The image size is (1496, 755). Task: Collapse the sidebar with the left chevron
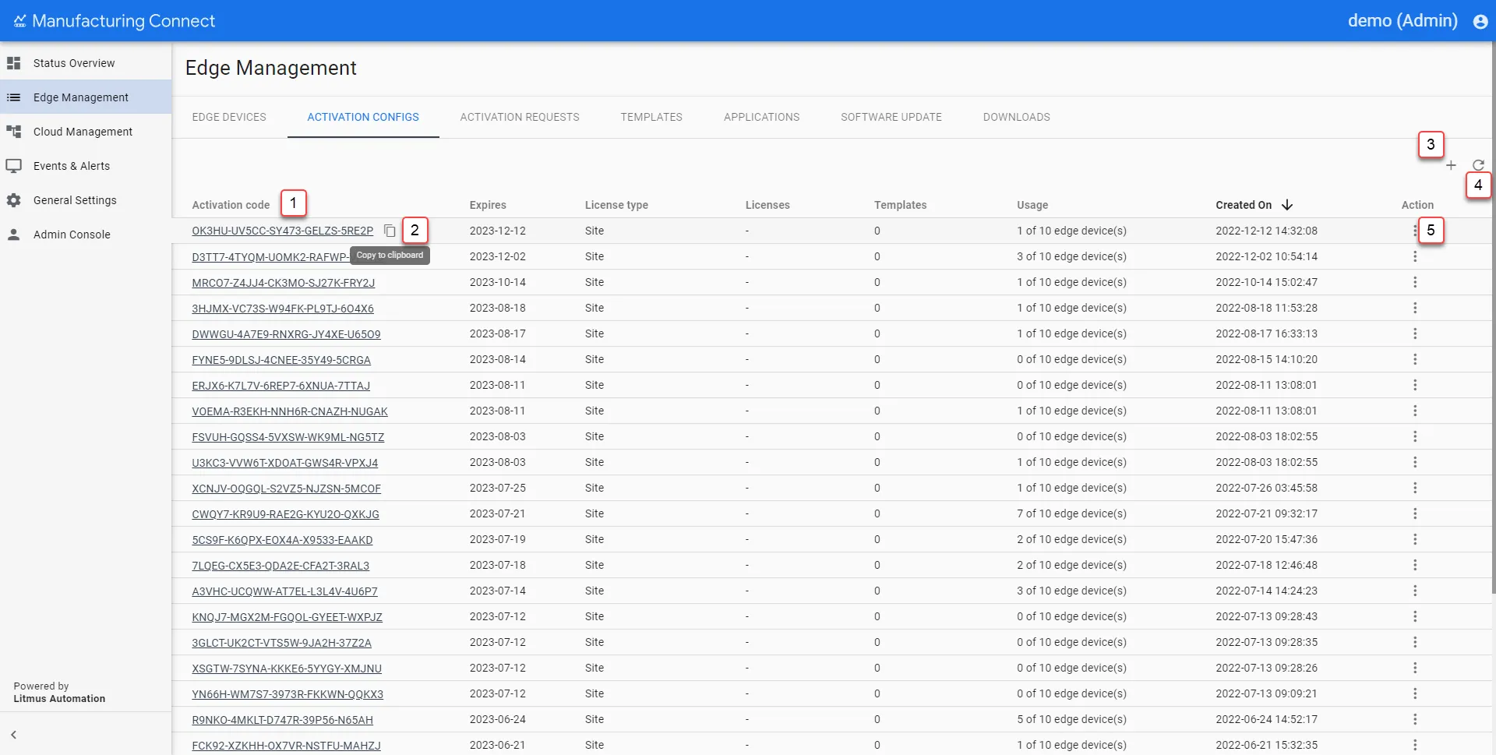pyautogui.click(x=13, y=735)
